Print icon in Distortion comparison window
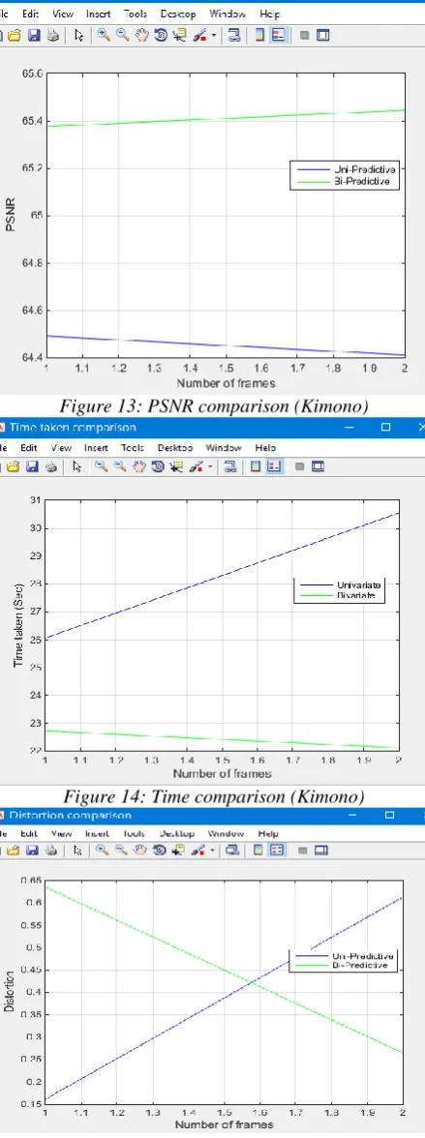Image resolution: width=425 pixels, height=1138 pixels. coord(51,851)
